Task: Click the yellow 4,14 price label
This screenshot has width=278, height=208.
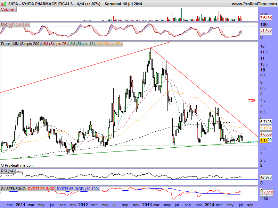Action: click(264, 140)
